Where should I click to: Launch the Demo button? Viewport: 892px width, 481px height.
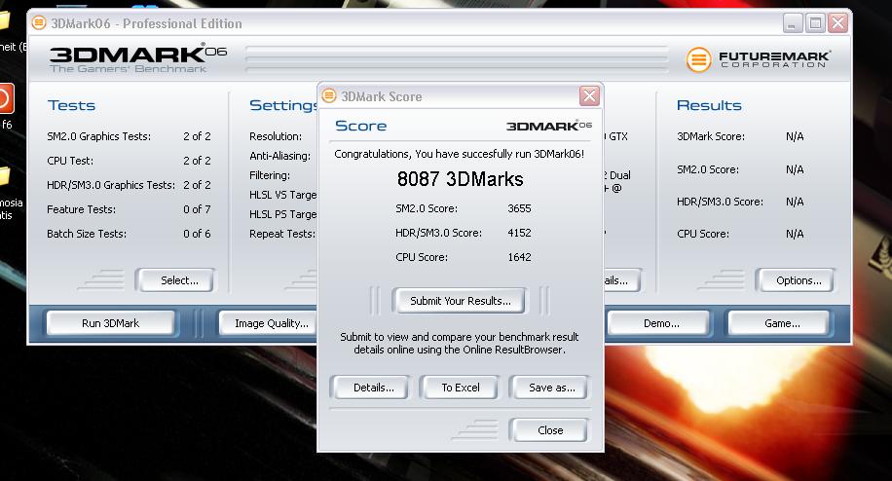pos(658,323)
